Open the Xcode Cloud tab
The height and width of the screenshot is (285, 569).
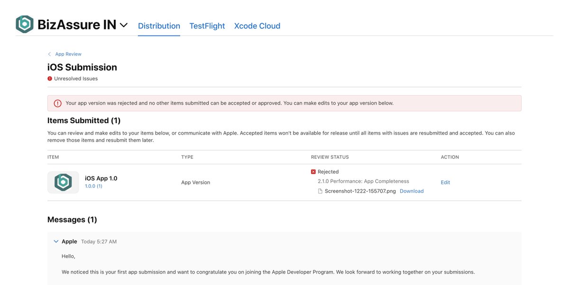pos(257,26)
